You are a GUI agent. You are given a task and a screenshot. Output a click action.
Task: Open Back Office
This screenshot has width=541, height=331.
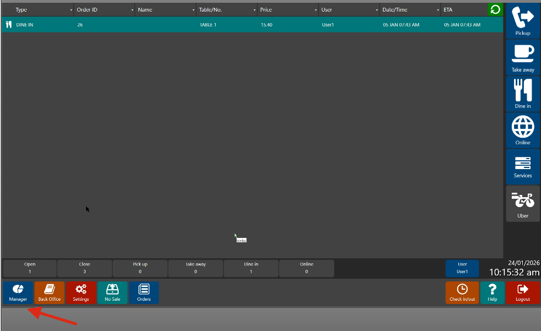pyautogui.click(x=49, y=292)
